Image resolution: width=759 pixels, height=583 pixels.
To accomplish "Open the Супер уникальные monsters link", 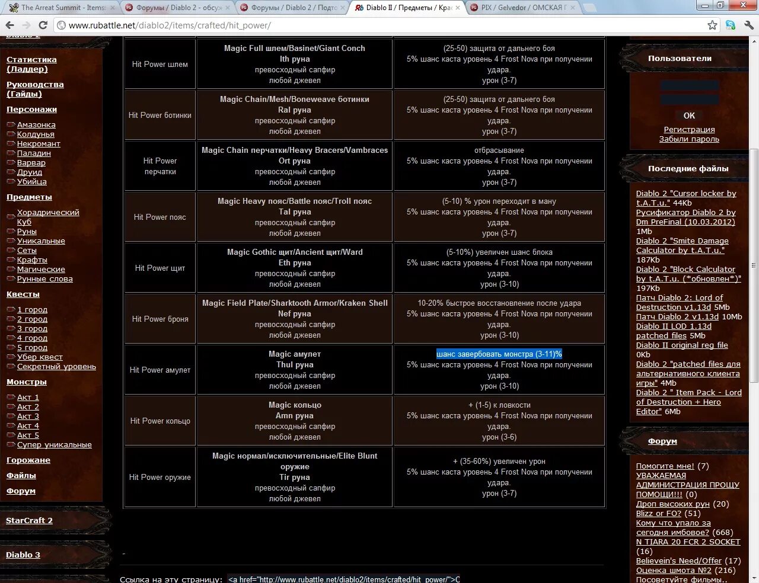I will pos(55,445).
